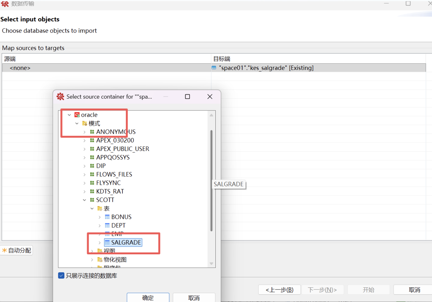Toggle 只展示连接的数据库 checkbox

click(61, 276)
